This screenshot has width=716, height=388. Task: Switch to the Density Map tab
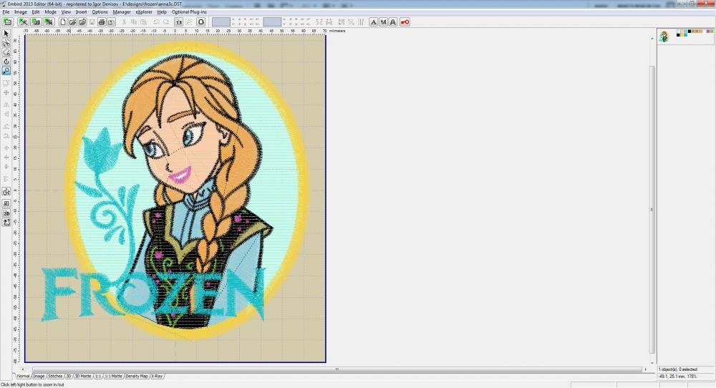coord(137,376)
